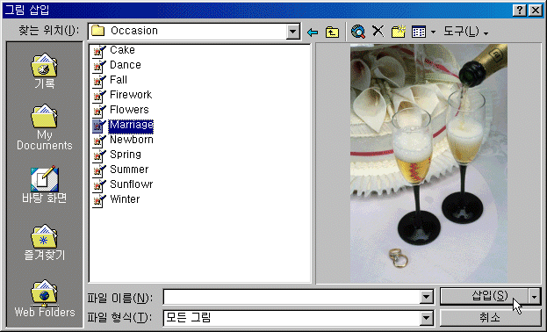Screen dimensions: 547x332
Task: Click the 삽입(S) insert button
Action: (x=484, y=296)
